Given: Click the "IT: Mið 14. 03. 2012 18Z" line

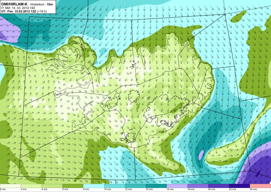Looking at the screenshot, I should (x=18, y=8).
